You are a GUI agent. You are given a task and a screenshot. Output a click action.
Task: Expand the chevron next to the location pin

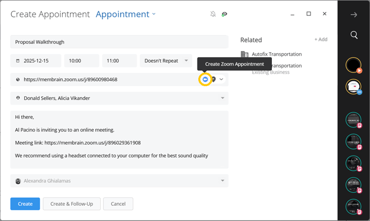222,79
